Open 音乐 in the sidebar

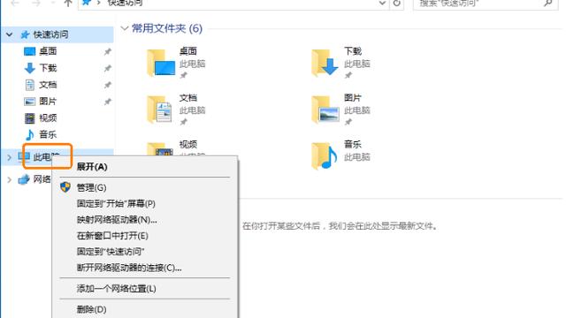pyautogui.click(x=48, y=134)
